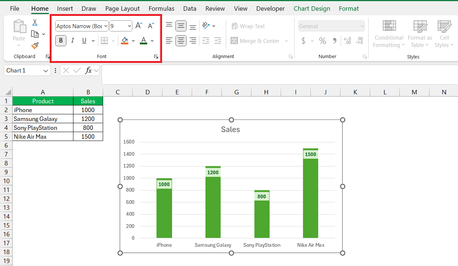Open the Name Box dropdown arrow

[46, 70]
